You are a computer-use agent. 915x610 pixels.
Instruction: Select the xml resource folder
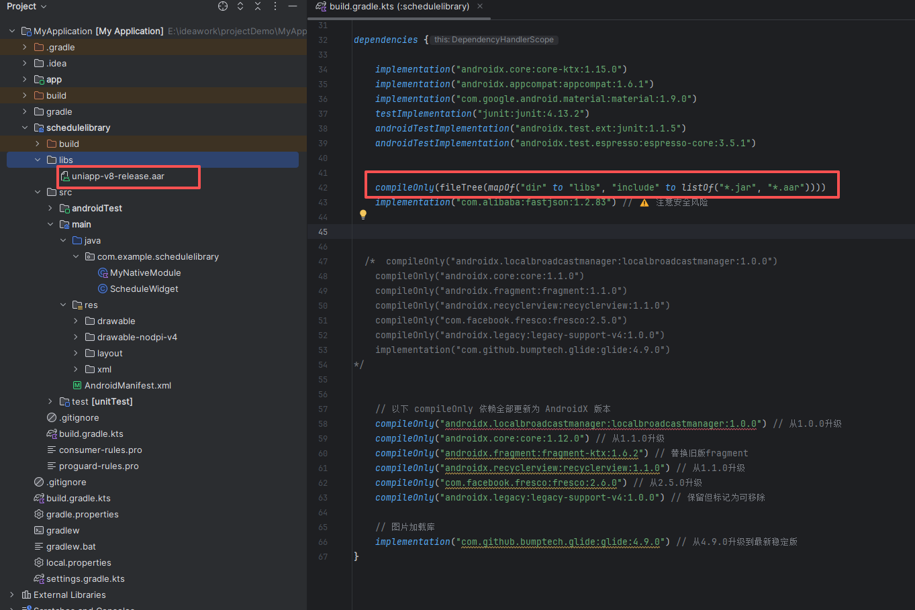tap(104, 369)
